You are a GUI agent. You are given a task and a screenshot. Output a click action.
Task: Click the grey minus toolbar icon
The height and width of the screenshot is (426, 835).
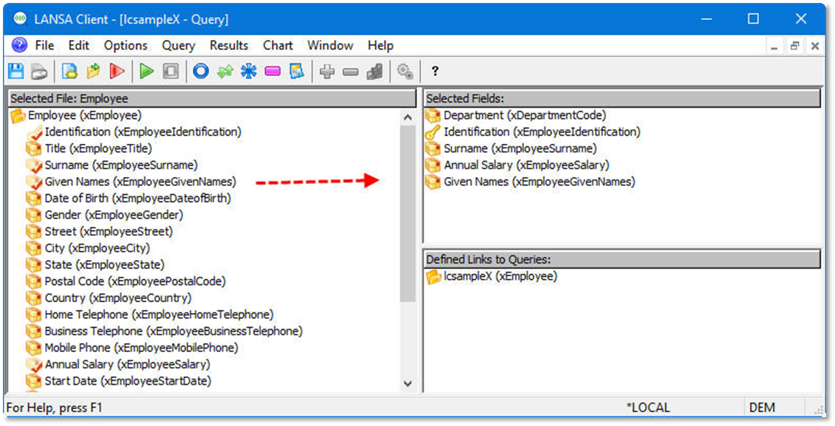(x=350, y=72)
